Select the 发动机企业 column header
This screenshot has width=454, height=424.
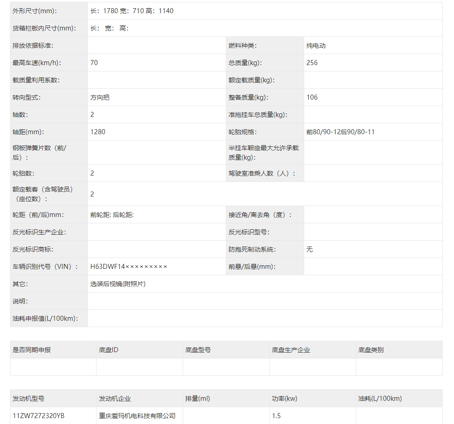[115, 399]
